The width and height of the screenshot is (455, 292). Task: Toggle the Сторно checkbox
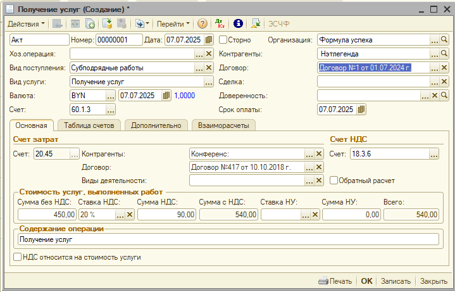pos(223,40)
